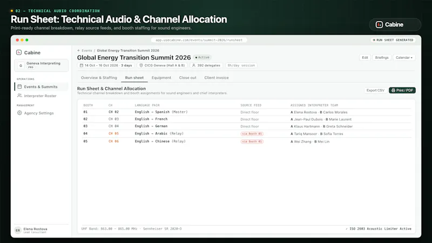Select English → French language pair
The width and height of the screenshot is (432, 243).
pos(151,119)
